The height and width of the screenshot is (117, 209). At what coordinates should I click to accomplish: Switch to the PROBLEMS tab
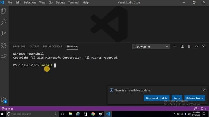coord(19,47)
